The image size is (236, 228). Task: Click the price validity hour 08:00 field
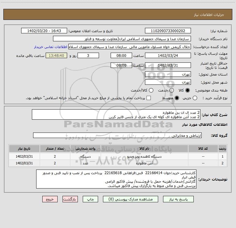click(121, 65)
